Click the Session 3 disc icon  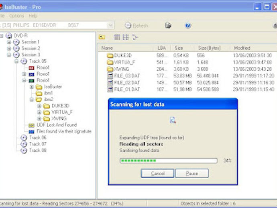coord(16,55)
